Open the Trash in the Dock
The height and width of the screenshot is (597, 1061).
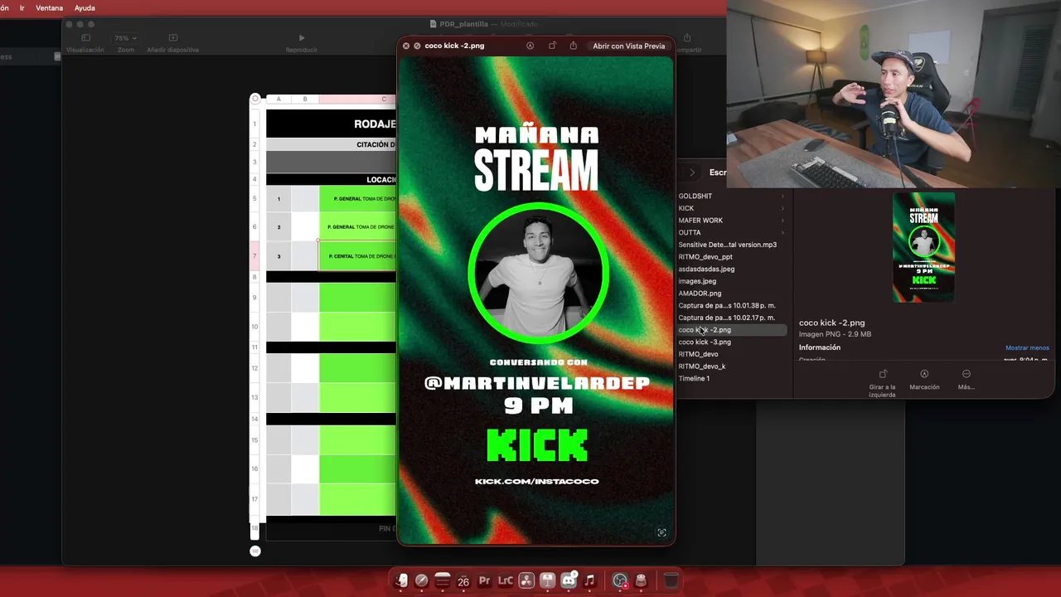coord(671,580)
